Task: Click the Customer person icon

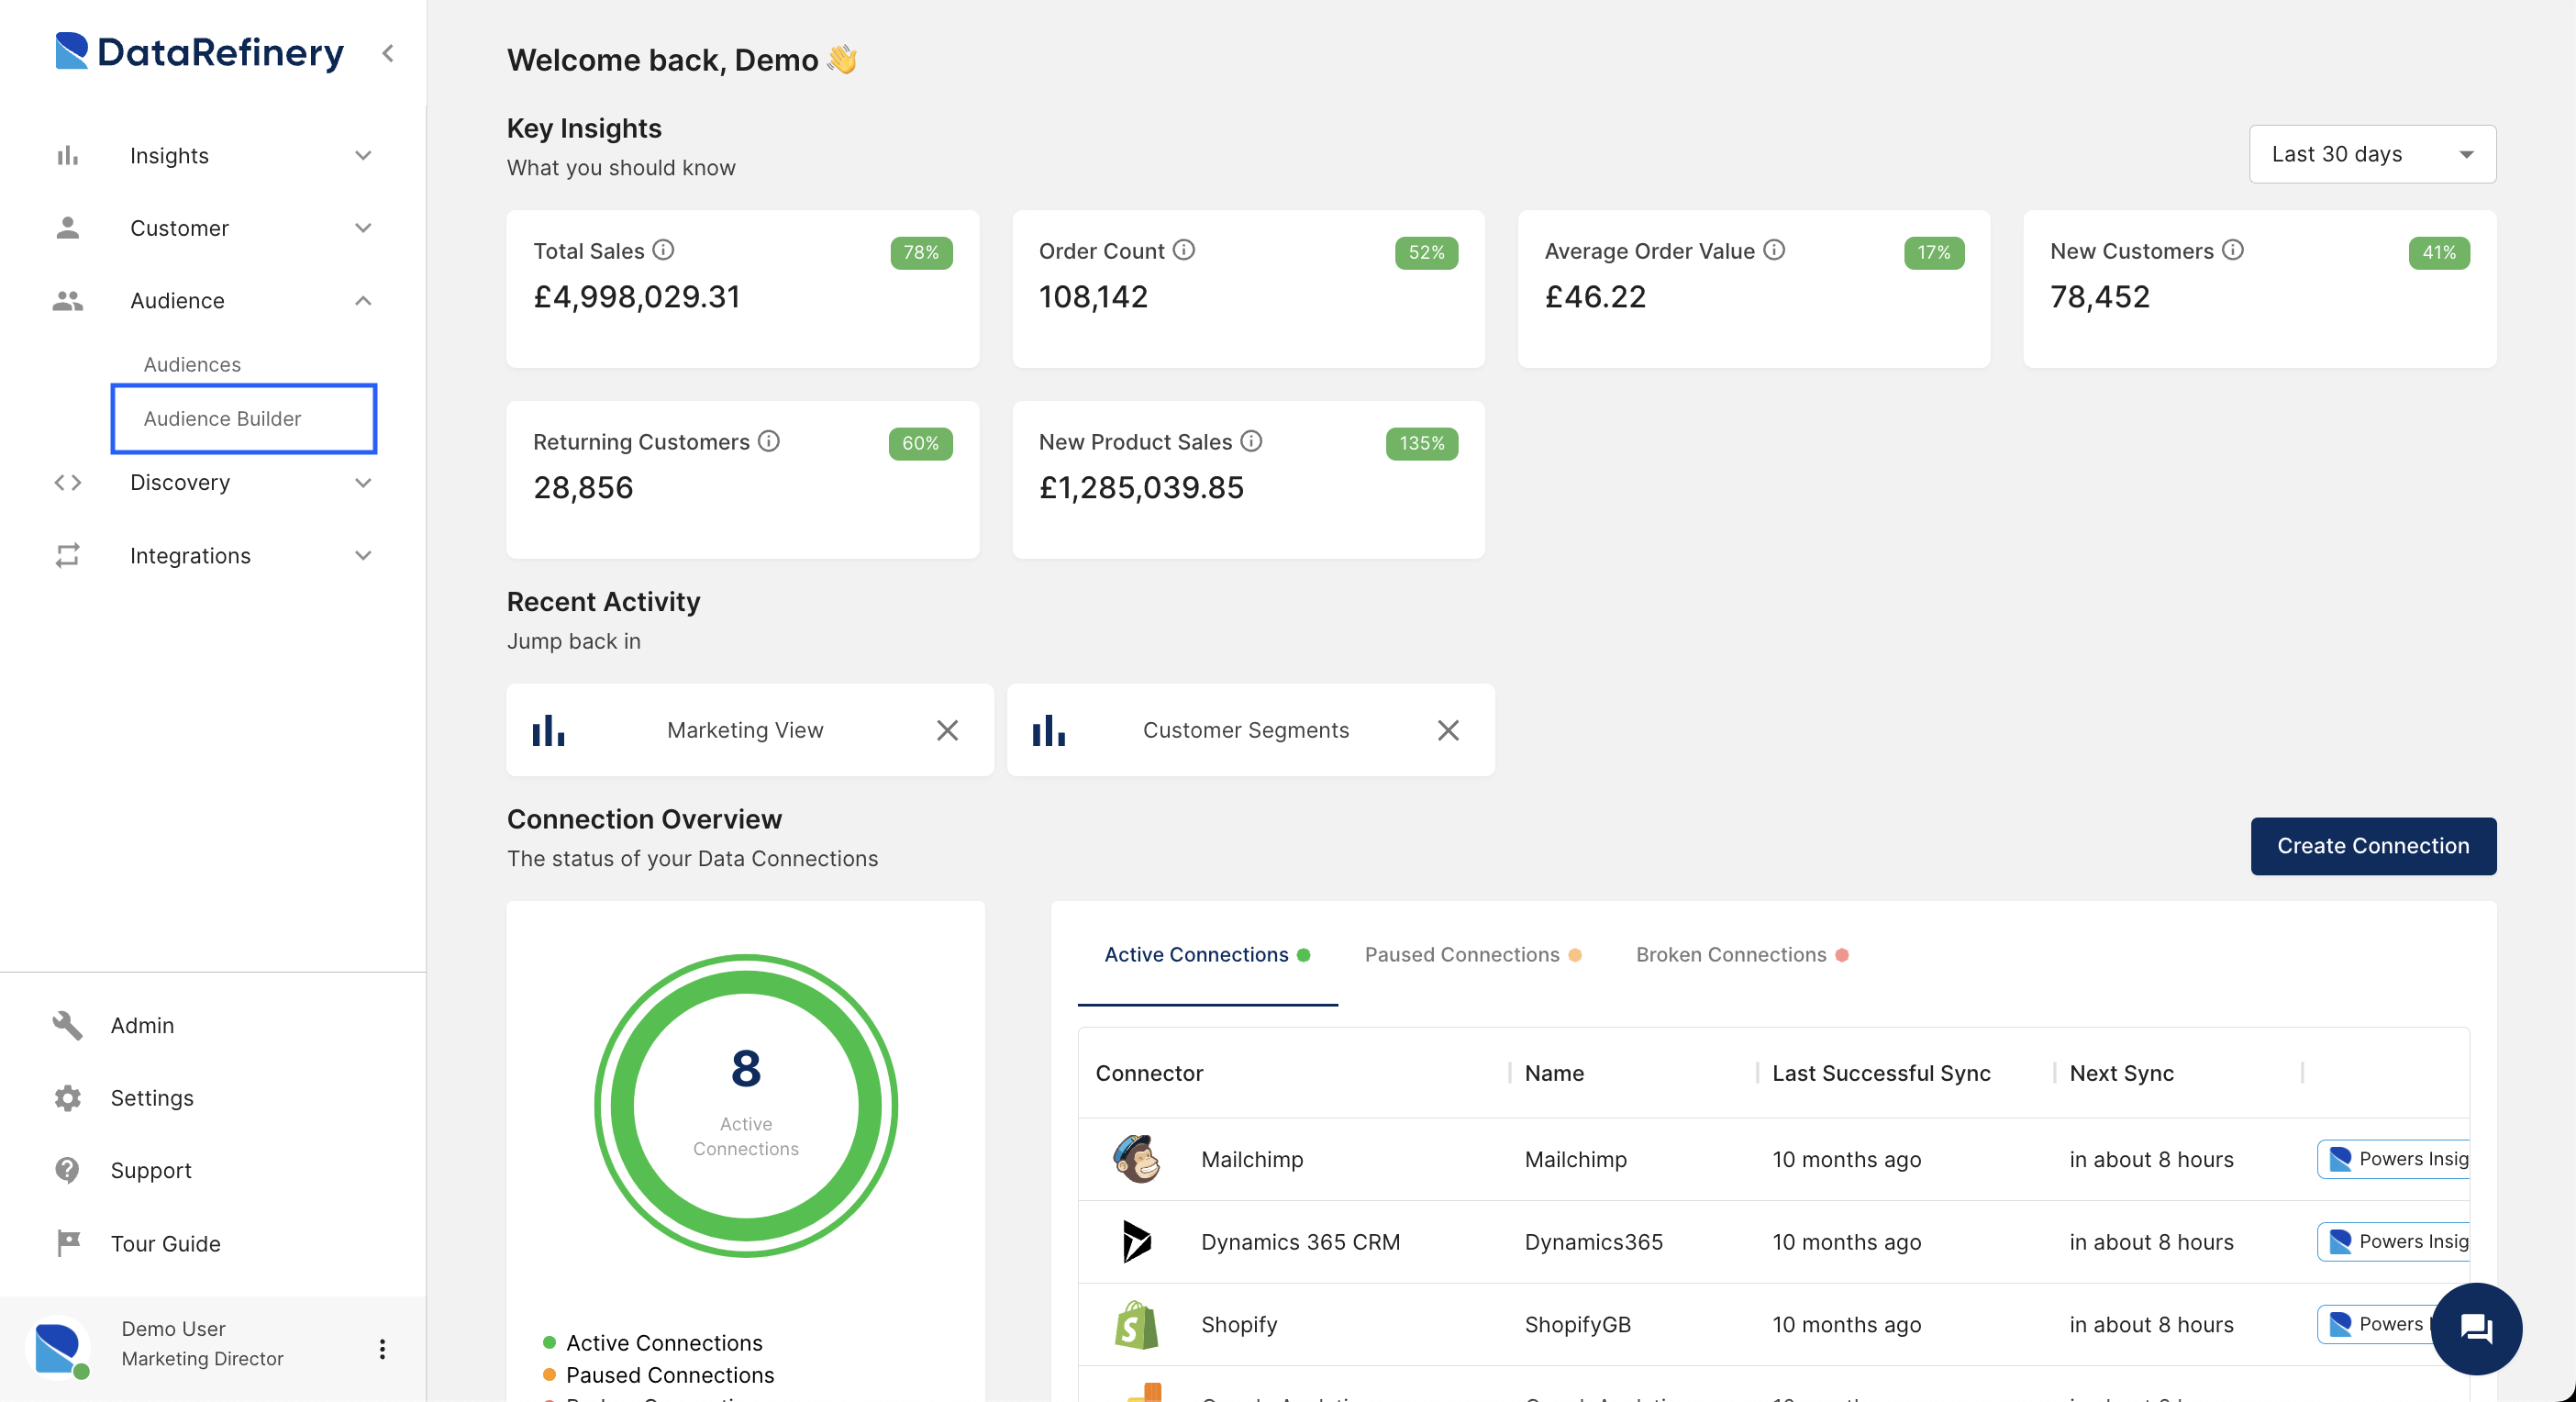Action: 67,228
